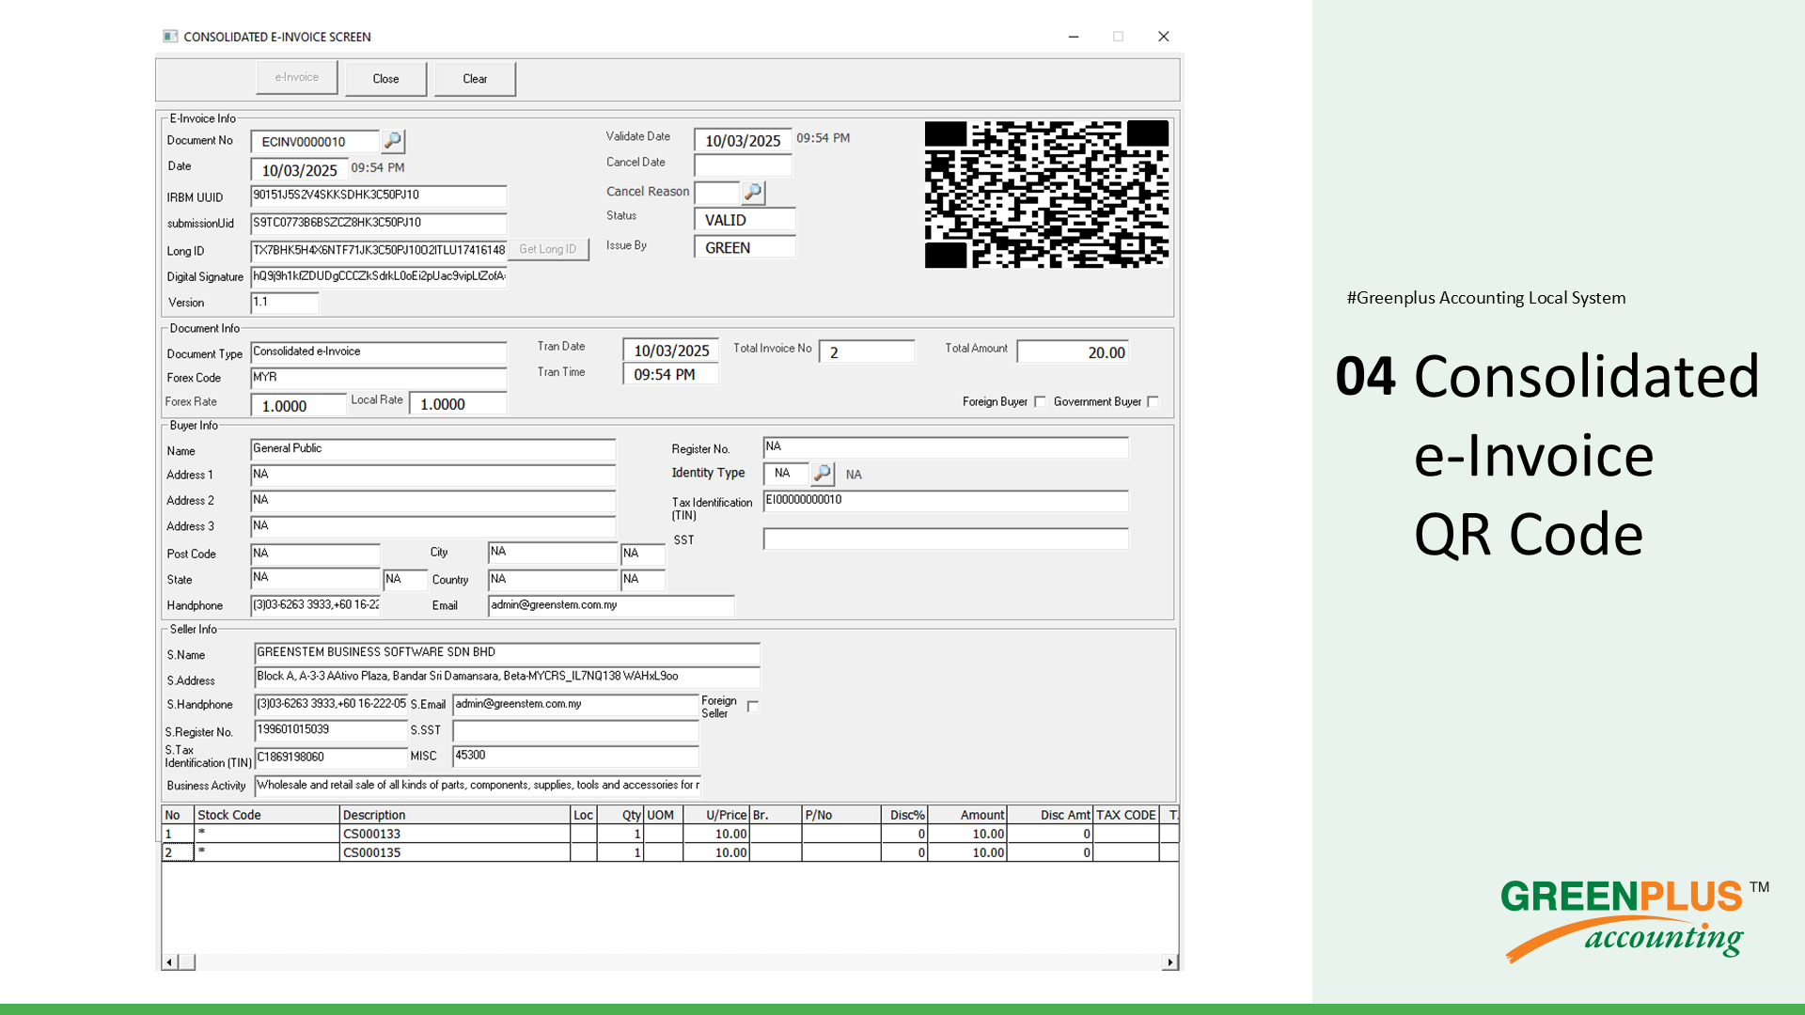Click the greyed e-Invoice button
The width and height of the screenshot is (1805, 1015).
[x=297, y=78]
